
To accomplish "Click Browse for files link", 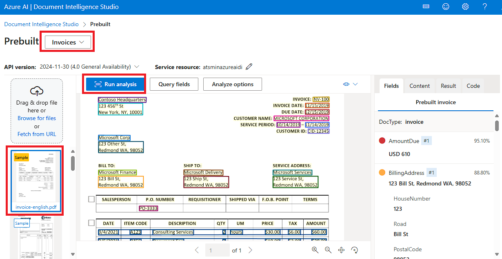I will click(x=37, y=118).
